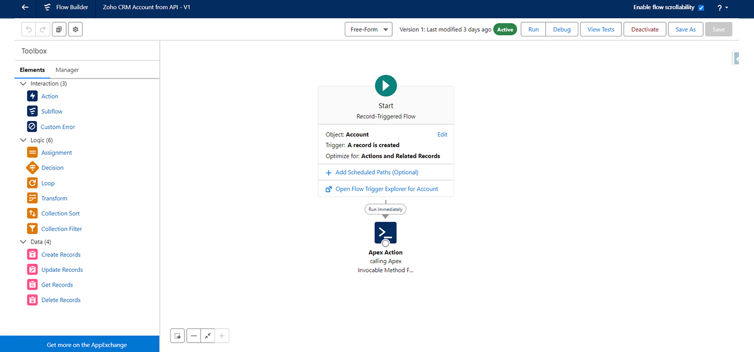
Task: Go back using the arrow icon
Action: click(24, 8)
